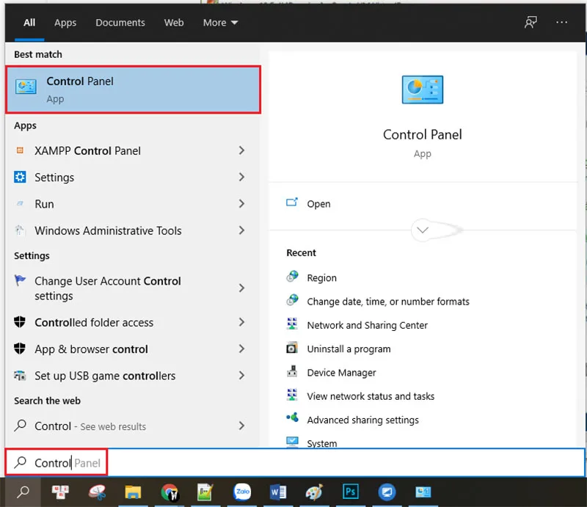
Task: Expand the Settings app result arrow
Action: [x=242, y=177]
